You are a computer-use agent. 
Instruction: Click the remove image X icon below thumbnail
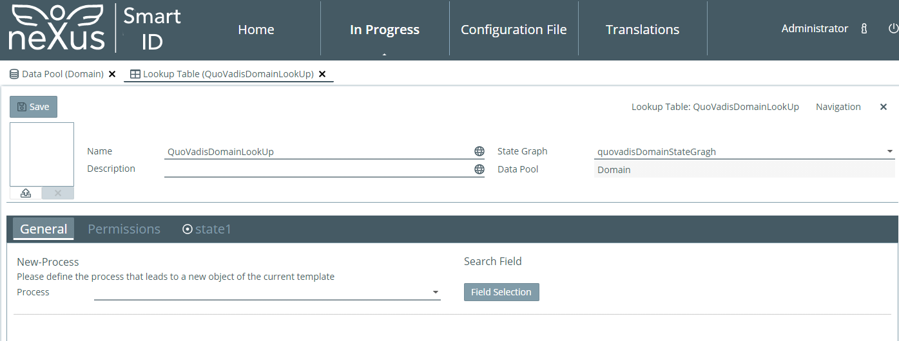pos(57,193)
